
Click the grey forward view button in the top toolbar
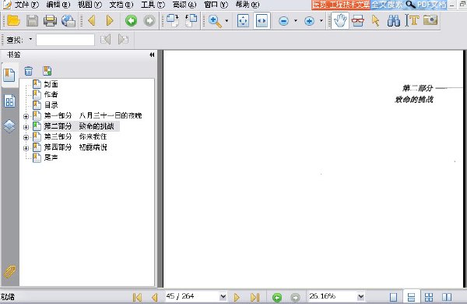pyautogui.click(x=149, y=21)
